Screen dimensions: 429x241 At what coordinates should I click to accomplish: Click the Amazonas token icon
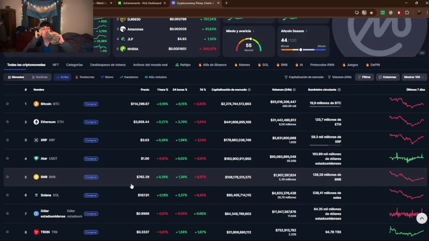(123, 29)
